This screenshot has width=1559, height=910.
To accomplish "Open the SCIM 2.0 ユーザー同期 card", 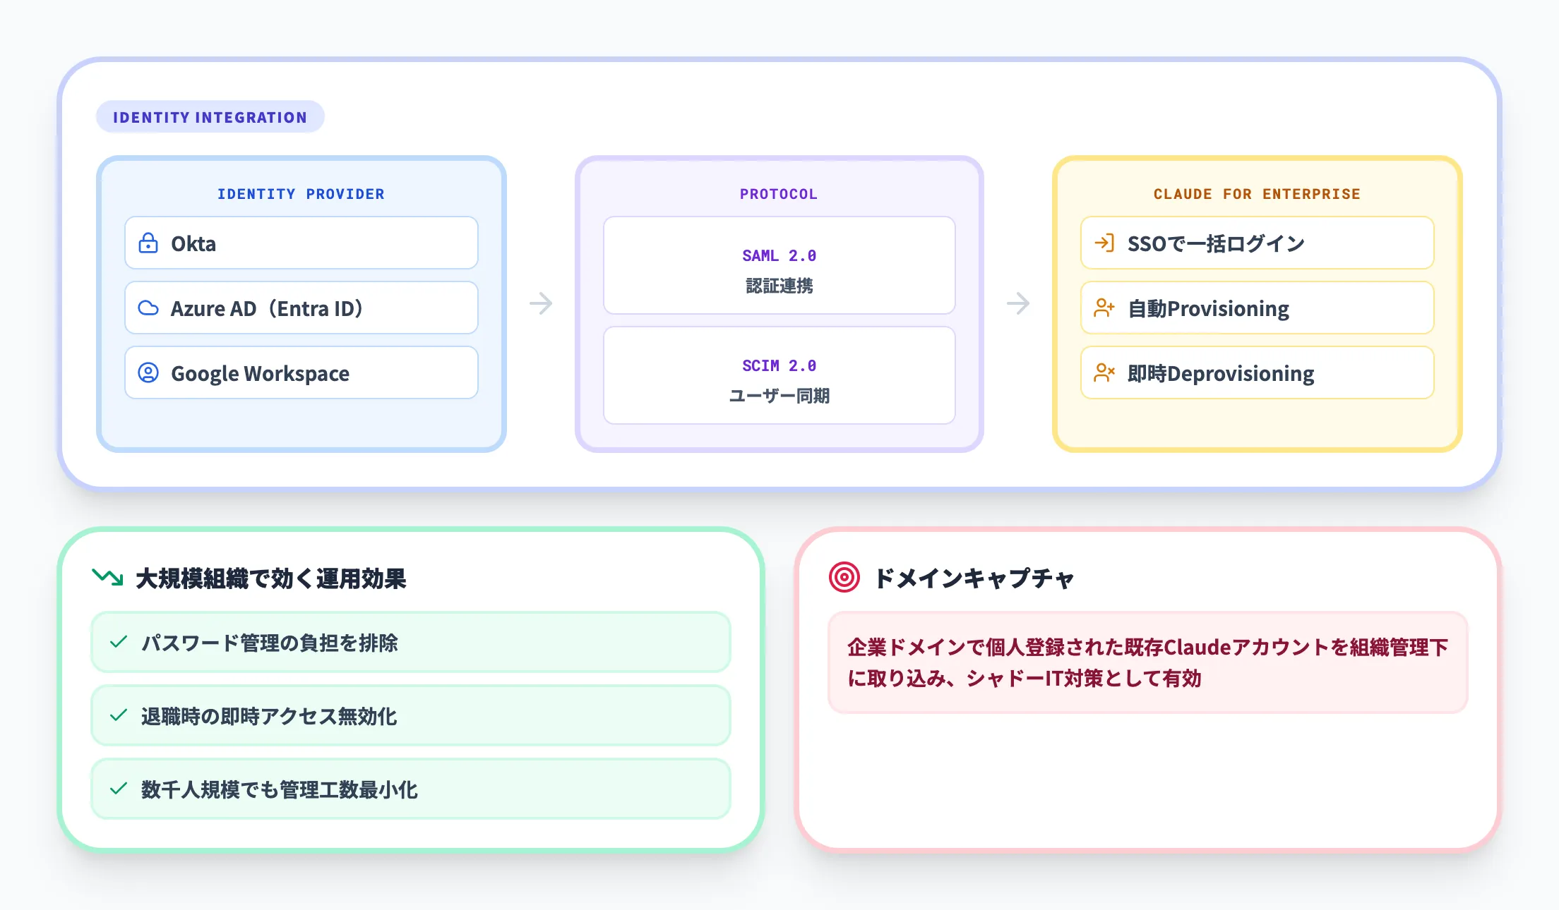I will tap(780, 375).
